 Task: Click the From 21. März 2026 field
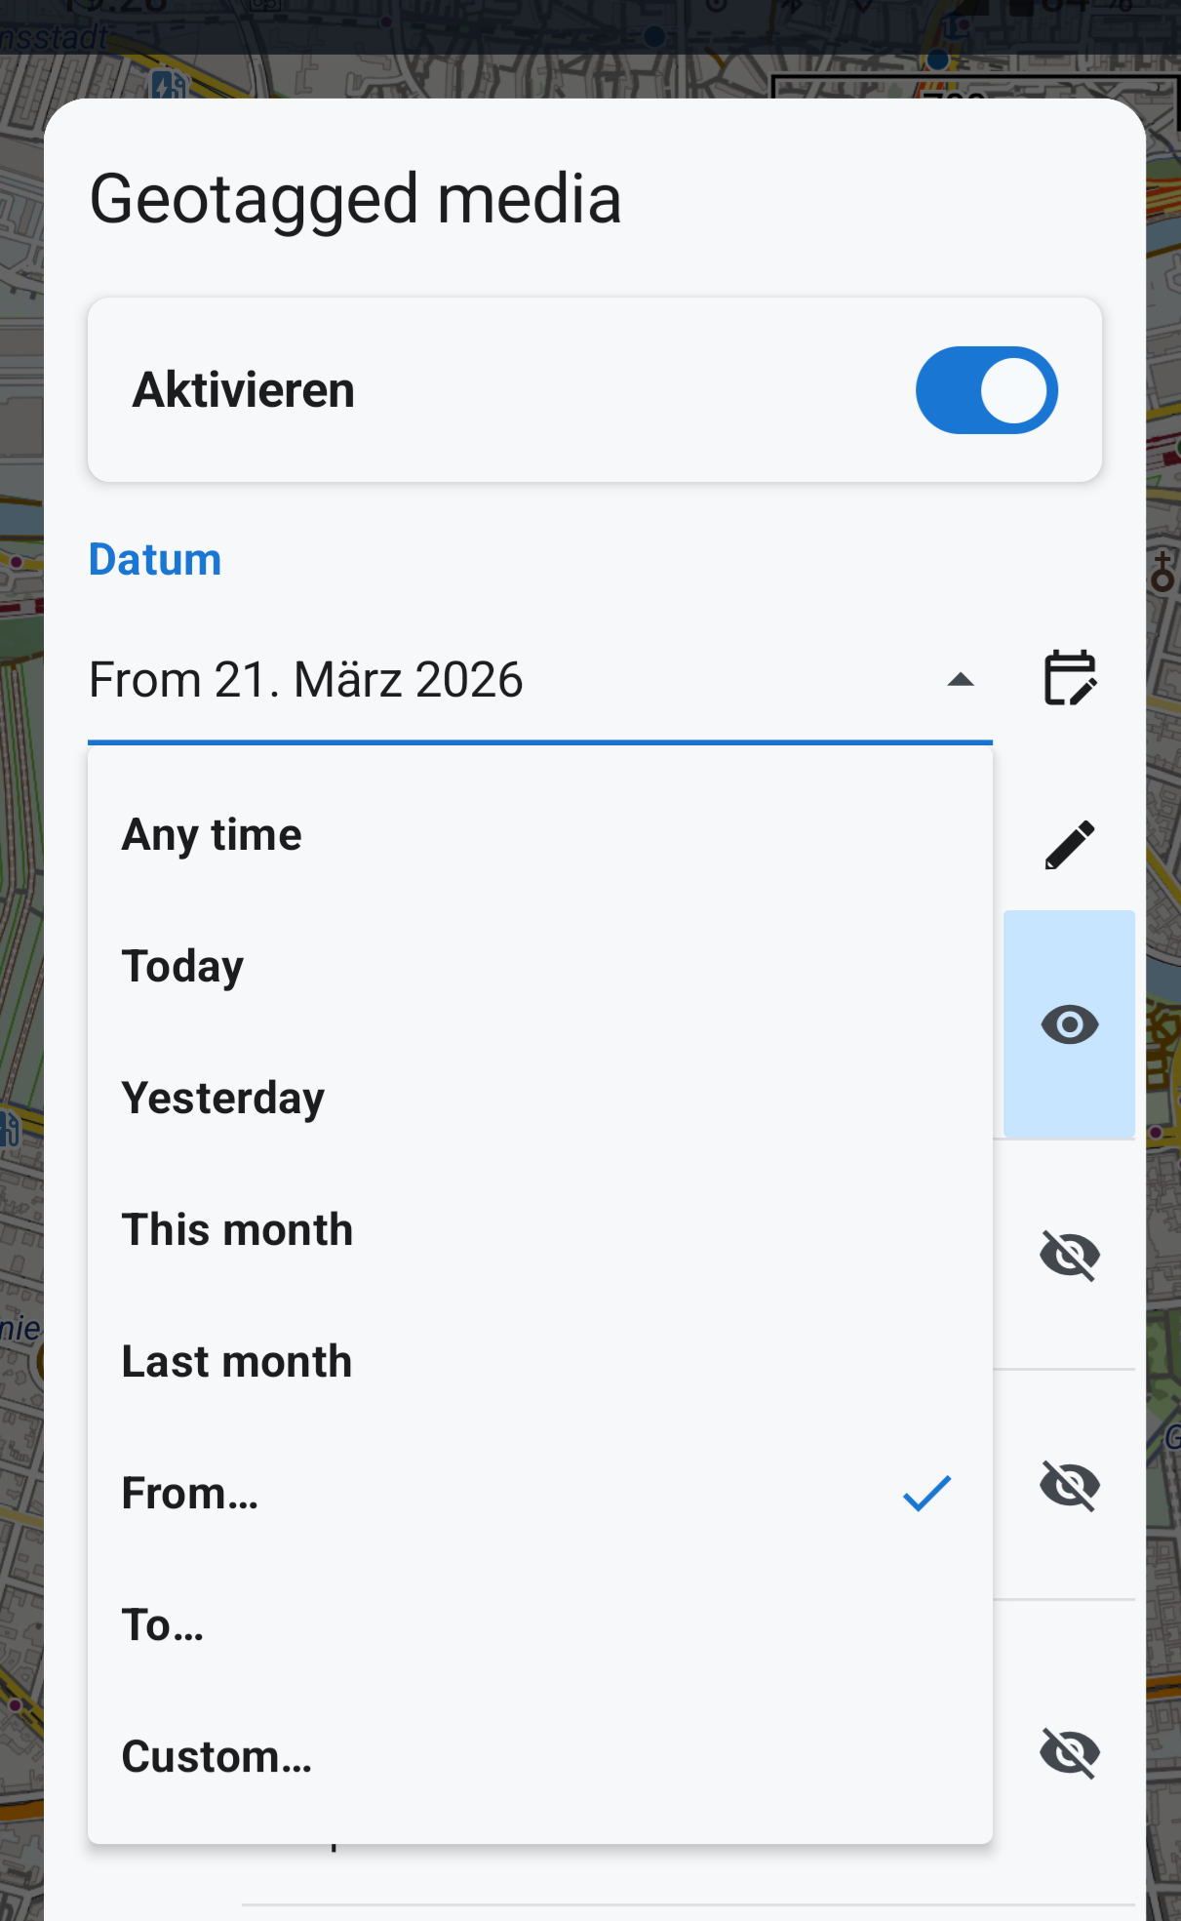[488, 680]
